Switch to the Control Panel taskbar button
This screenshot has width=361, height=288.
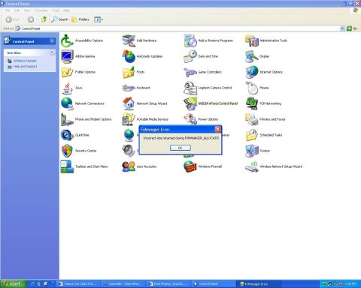[213, 284]
